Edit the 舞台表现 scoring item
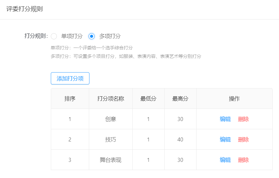The width and height of the screenshot is (279, 178). (225, 160)
